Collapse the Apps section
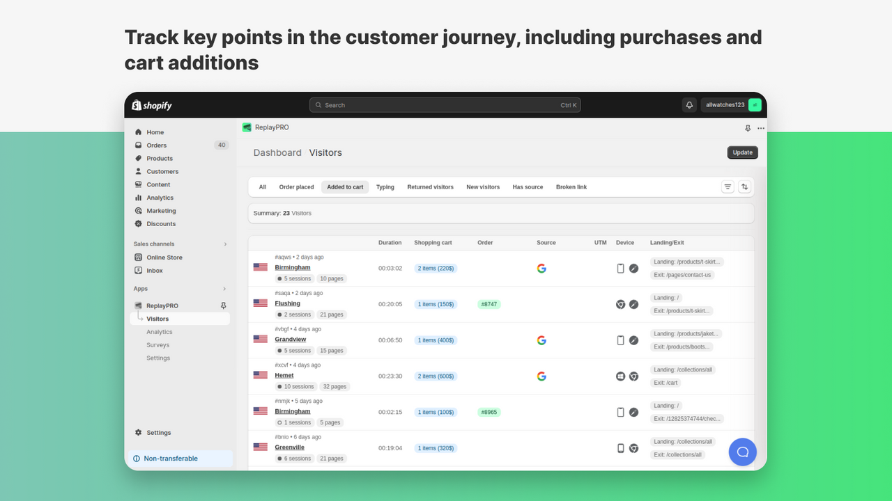This screenshot has width=892, height=501. point(224,288)
